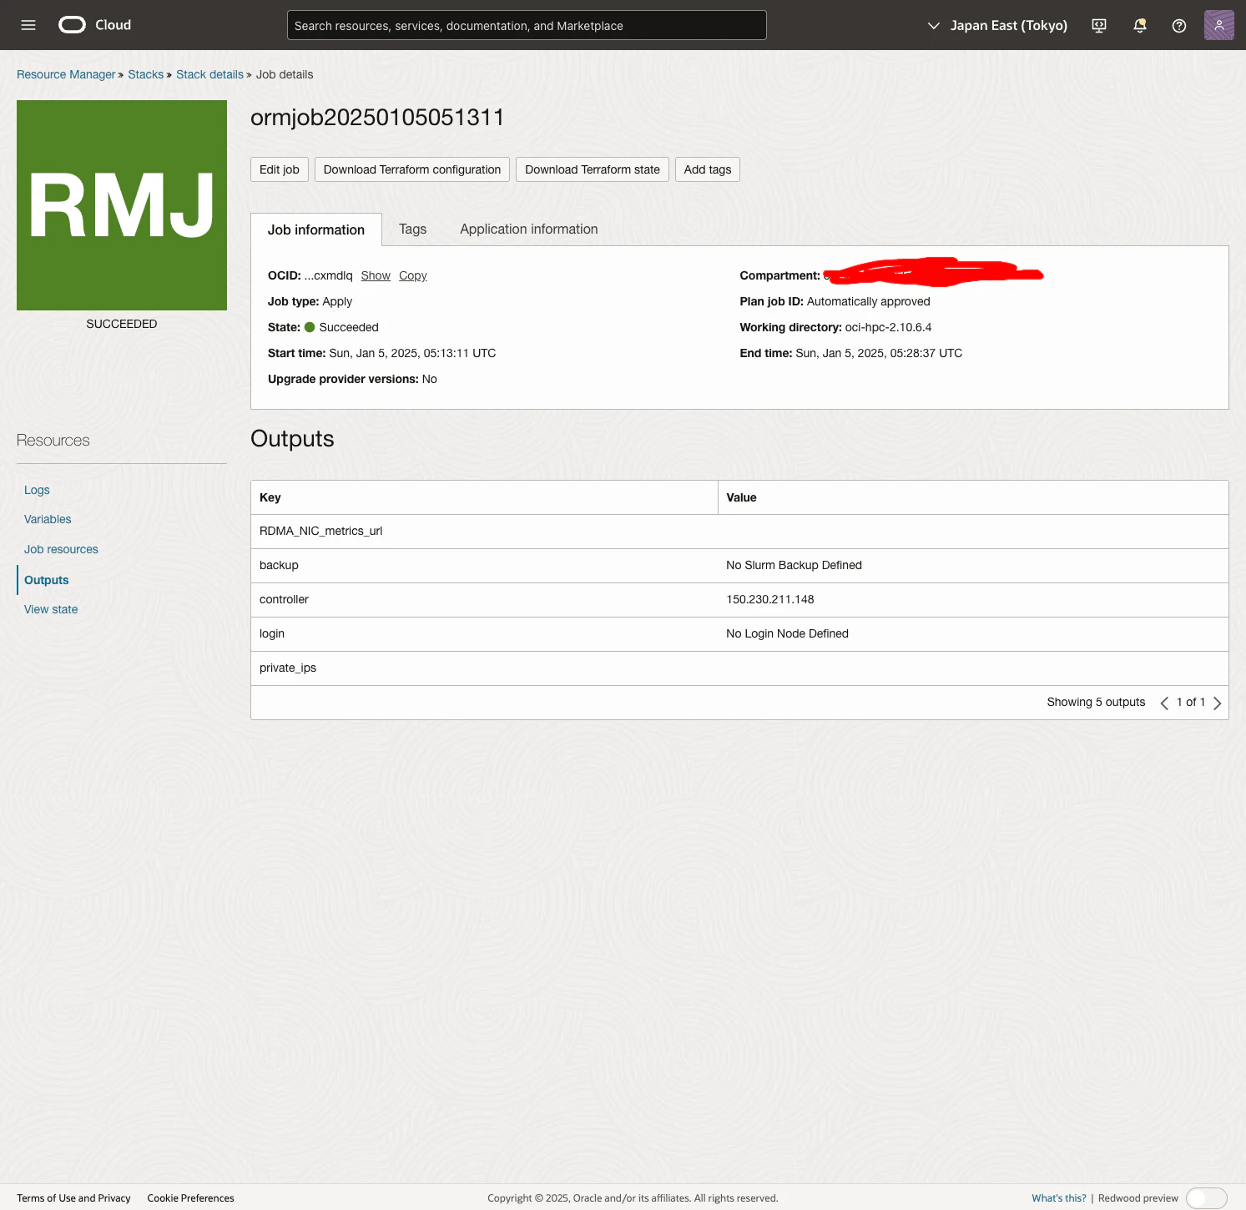This screenshot has width=1246, height=1210.
Task: Select the private_ips output key
Action: click(x=288, y=668)
